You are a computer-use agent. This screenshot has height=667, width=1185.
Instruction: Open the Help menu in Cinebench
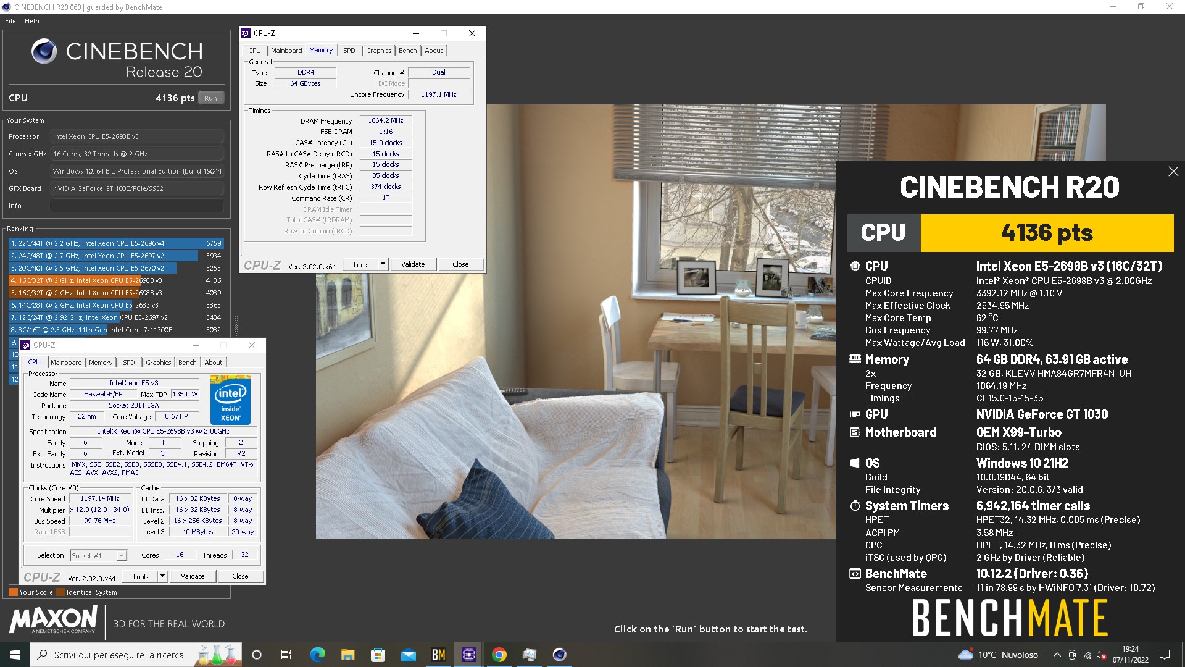(32, 21)
